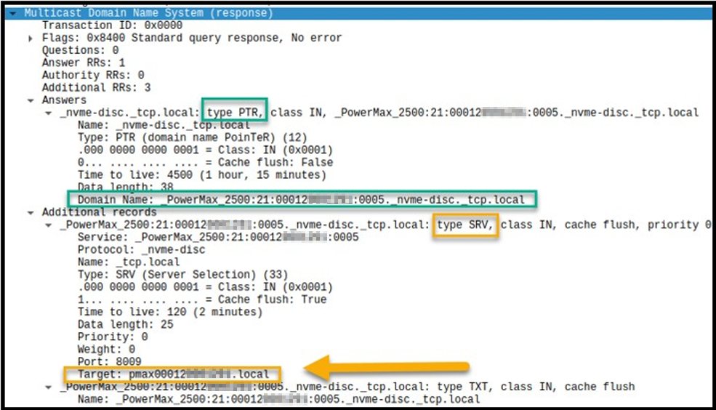
Task: Select the Transaction ID: 0x0000 line
Action: 113,25
